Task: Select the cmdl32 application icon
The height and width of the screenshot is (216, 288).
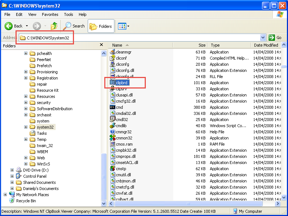Action: click(x=112, y=120)
